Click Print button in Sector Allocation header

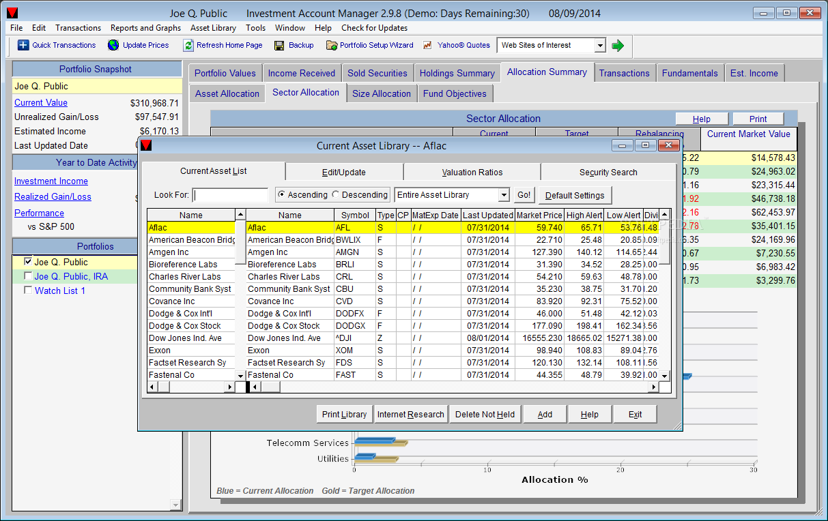(x=758, y=119)
